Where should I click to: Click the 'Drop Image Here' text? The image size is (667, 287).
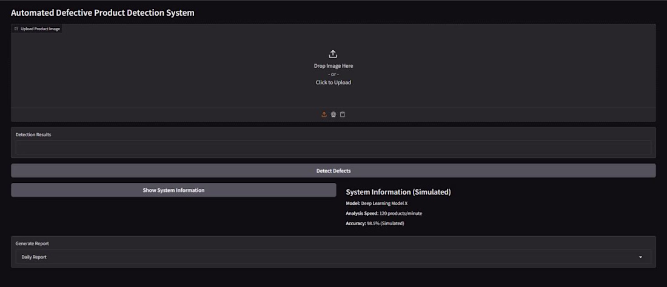[333, 65]
